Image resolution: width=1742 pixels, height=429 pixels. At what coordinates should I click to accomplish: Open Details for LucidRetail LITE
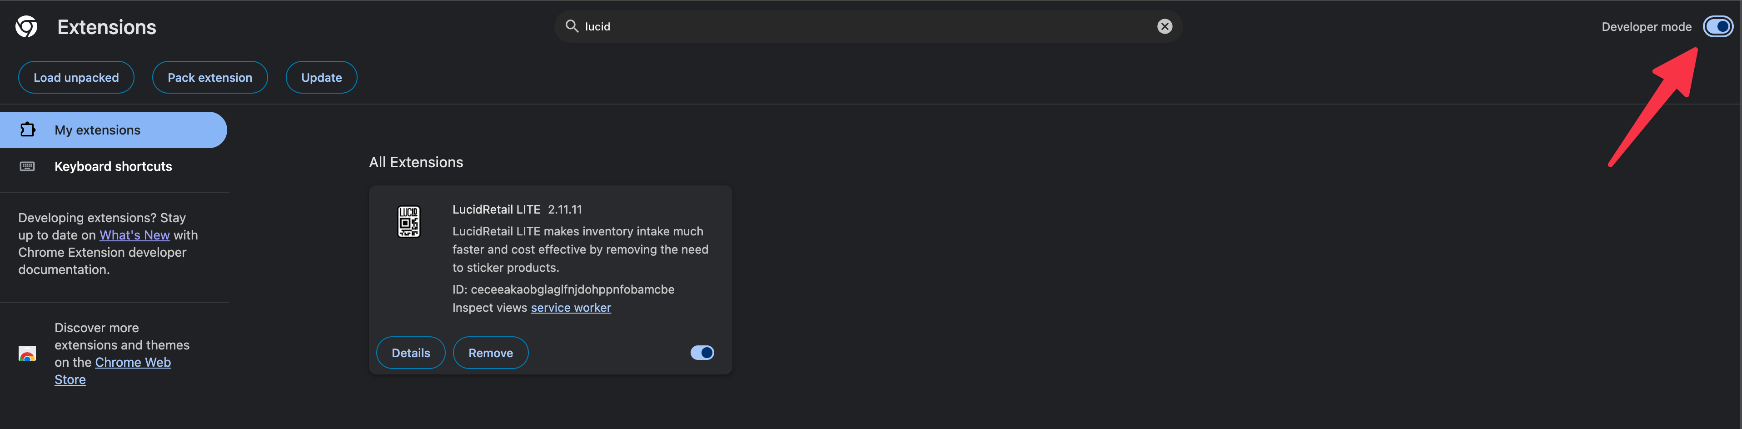410,353
